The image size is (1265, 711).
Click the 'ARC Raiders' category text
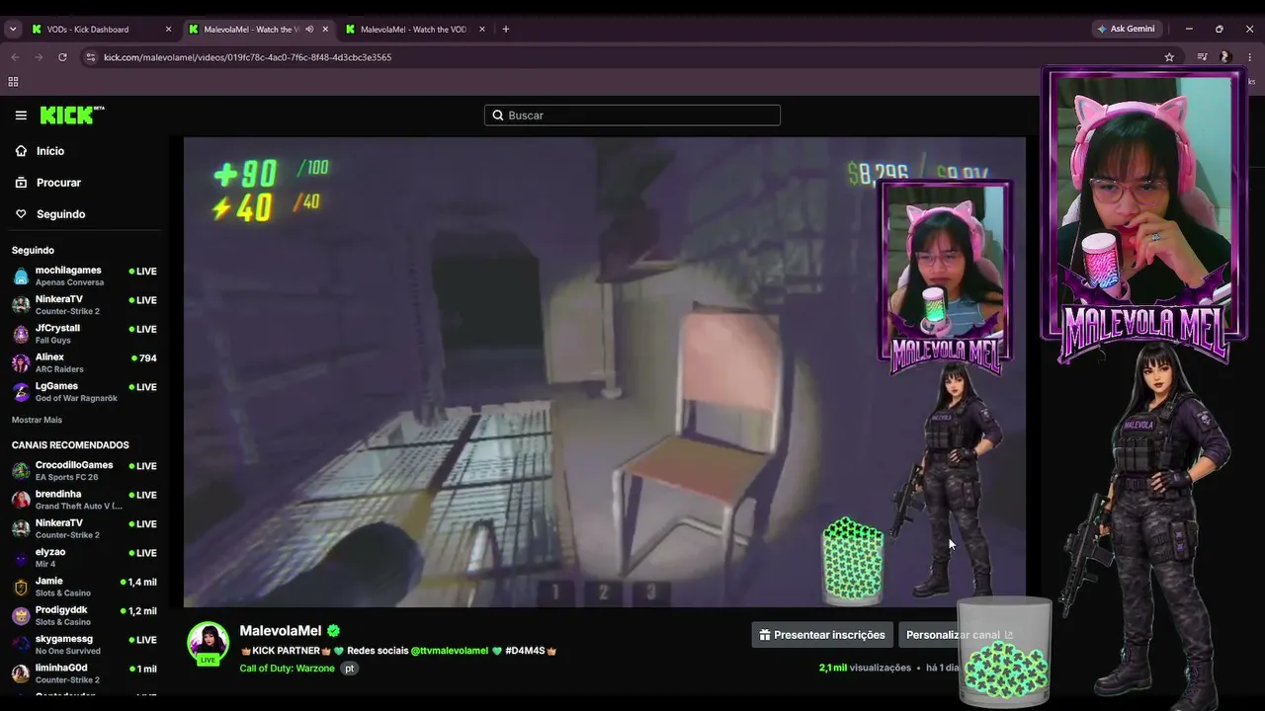tap(59, 369)
